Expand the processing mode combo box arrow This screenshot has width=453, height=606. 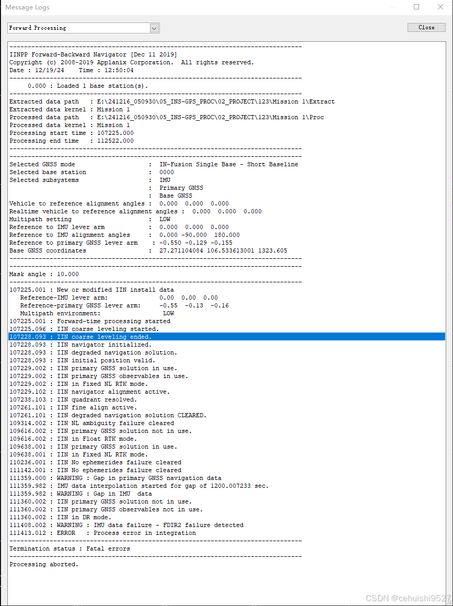tap(155, 27)
